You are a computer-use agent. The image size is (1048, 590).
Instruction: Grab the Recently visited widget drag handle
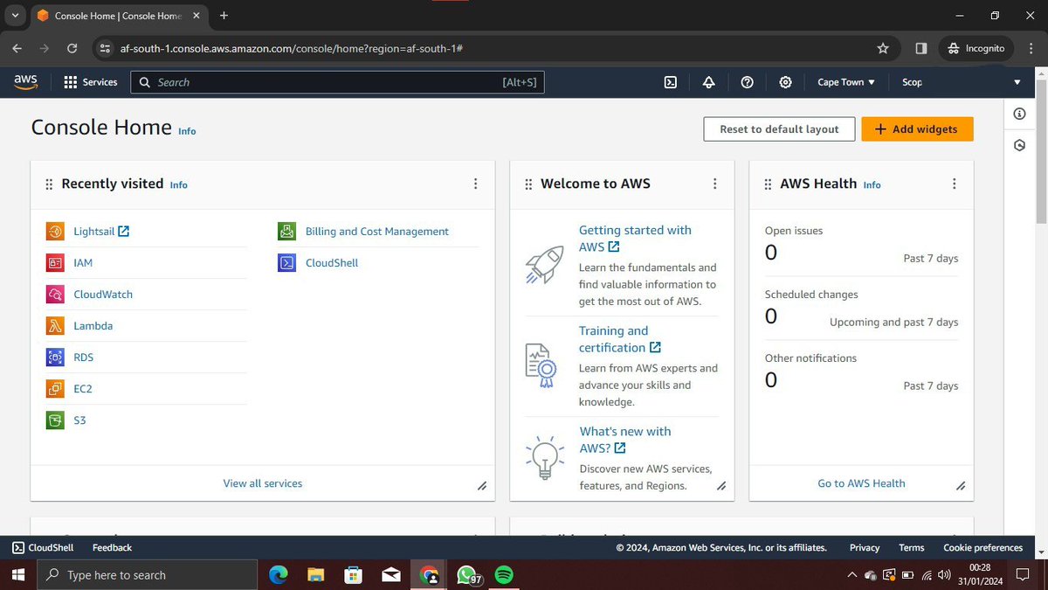49,184
